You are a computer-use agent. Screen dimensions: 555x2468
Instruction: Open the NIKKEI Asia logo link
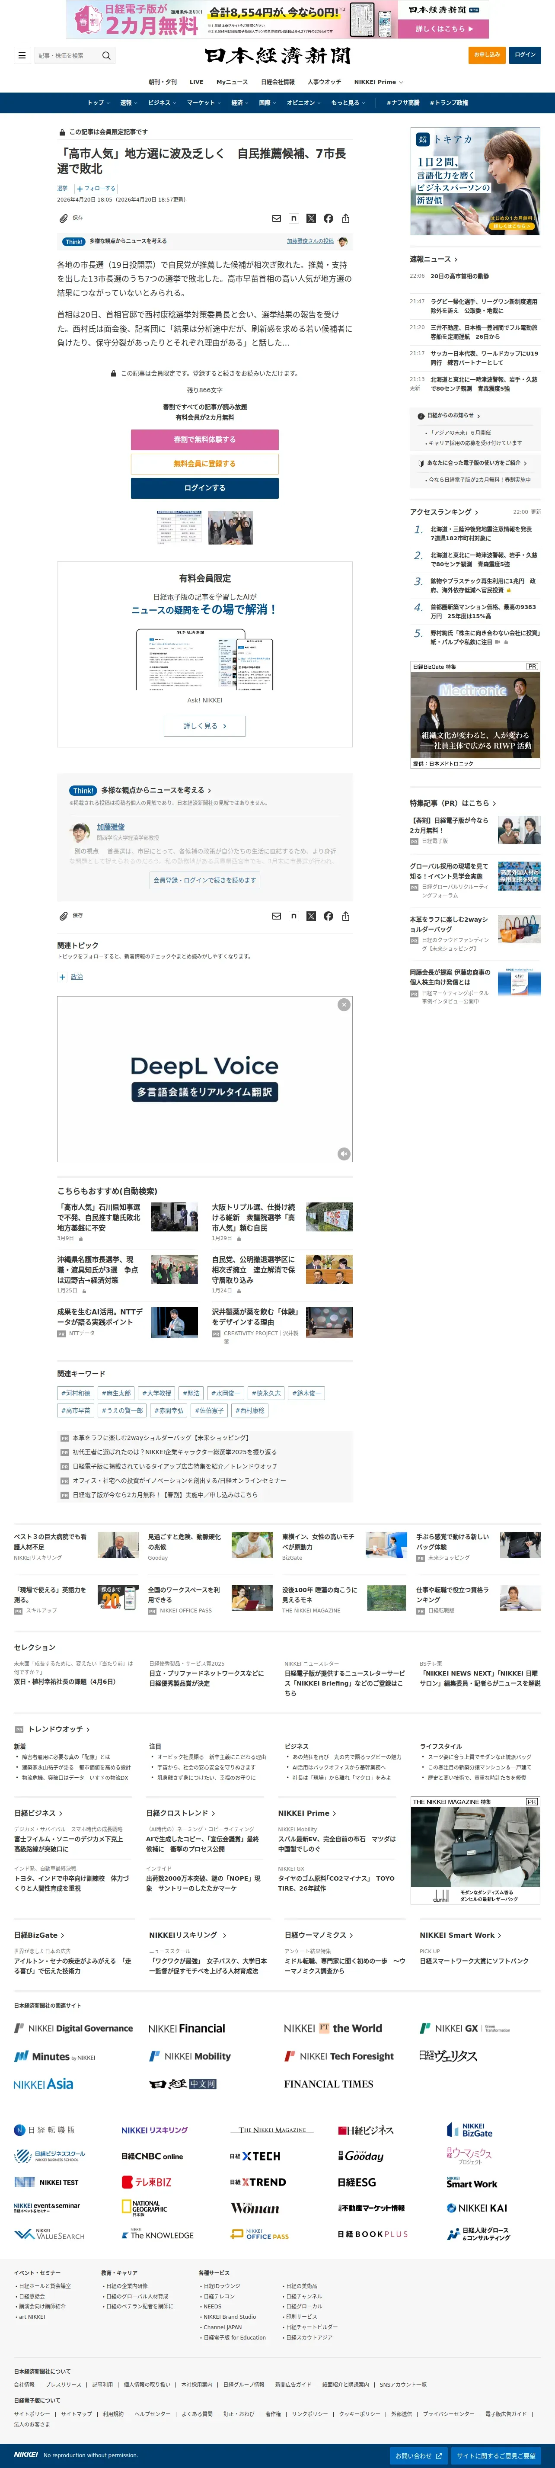(43, 2084)
